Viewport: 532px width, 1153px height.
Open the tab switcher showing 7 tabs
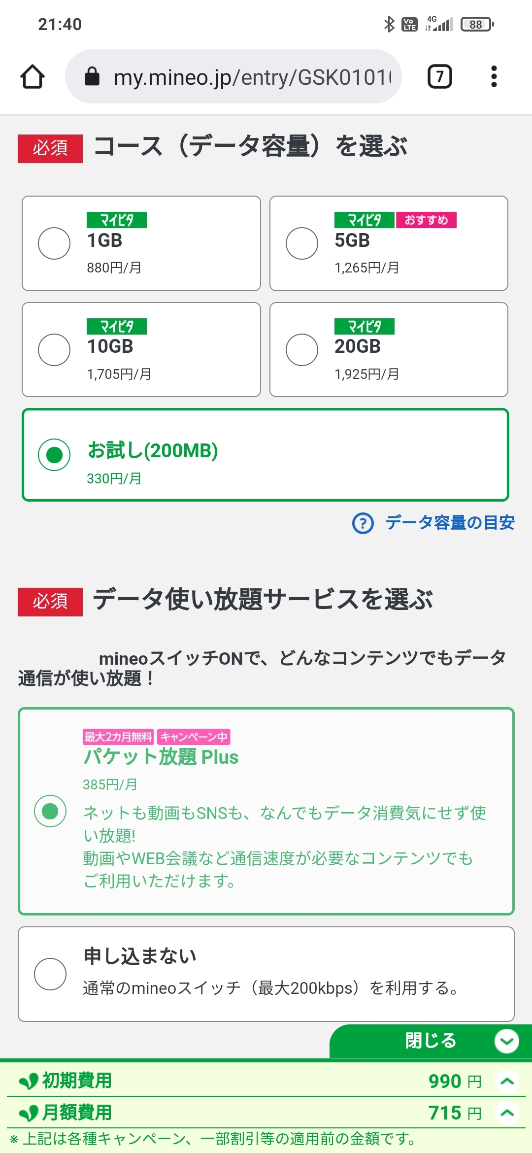(439, 77)
